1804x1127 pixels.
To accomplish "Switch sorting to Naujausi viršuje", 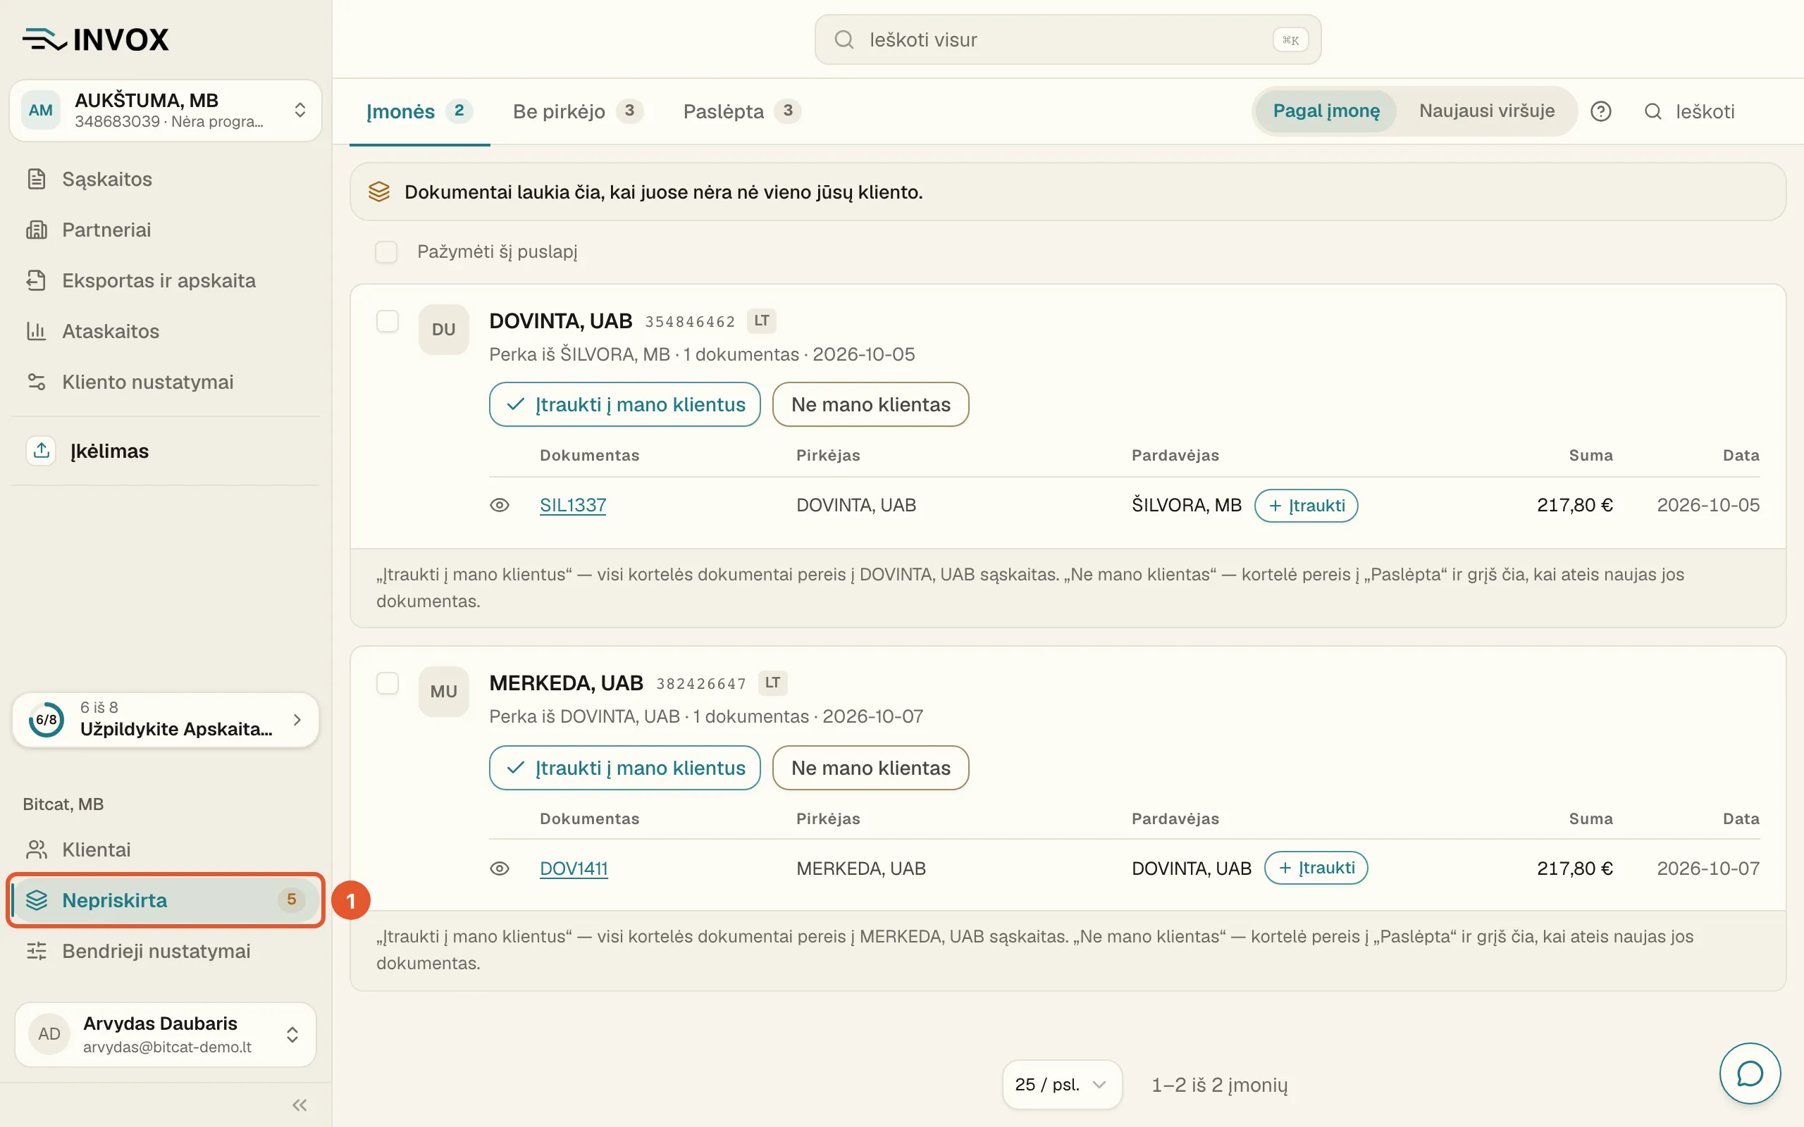I will pyautogui.click(x=1486, y=111).
